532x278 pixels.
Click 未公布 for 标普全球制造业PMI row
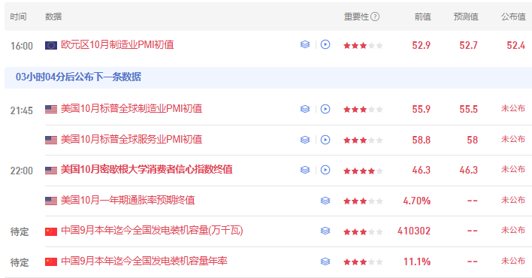pyautogui.click(x=513, y=109)
